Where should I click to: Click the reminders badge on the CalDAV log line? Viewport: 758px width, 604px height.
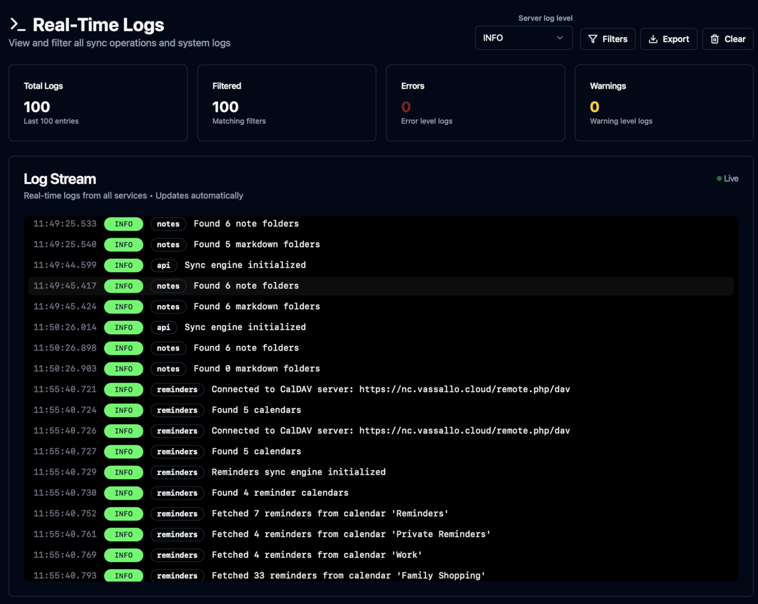(177, 389)
